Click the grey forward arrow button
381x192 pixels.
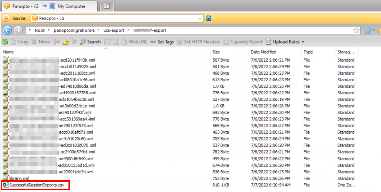pyautogui.click(x=18, y=30)
